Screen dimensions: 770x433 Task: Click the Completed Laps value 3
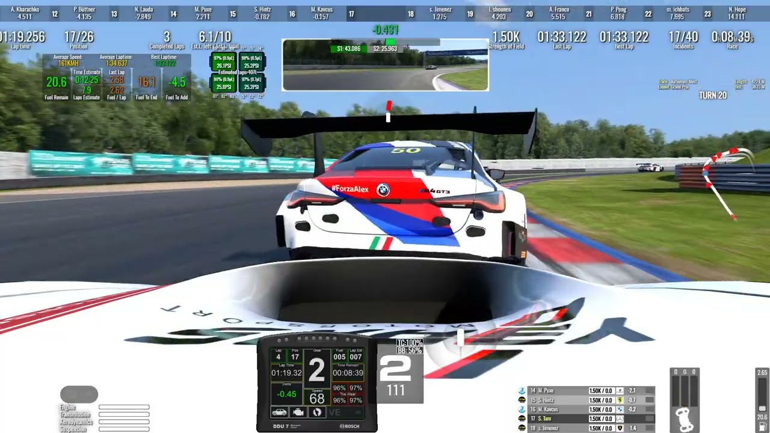point(167,37)
